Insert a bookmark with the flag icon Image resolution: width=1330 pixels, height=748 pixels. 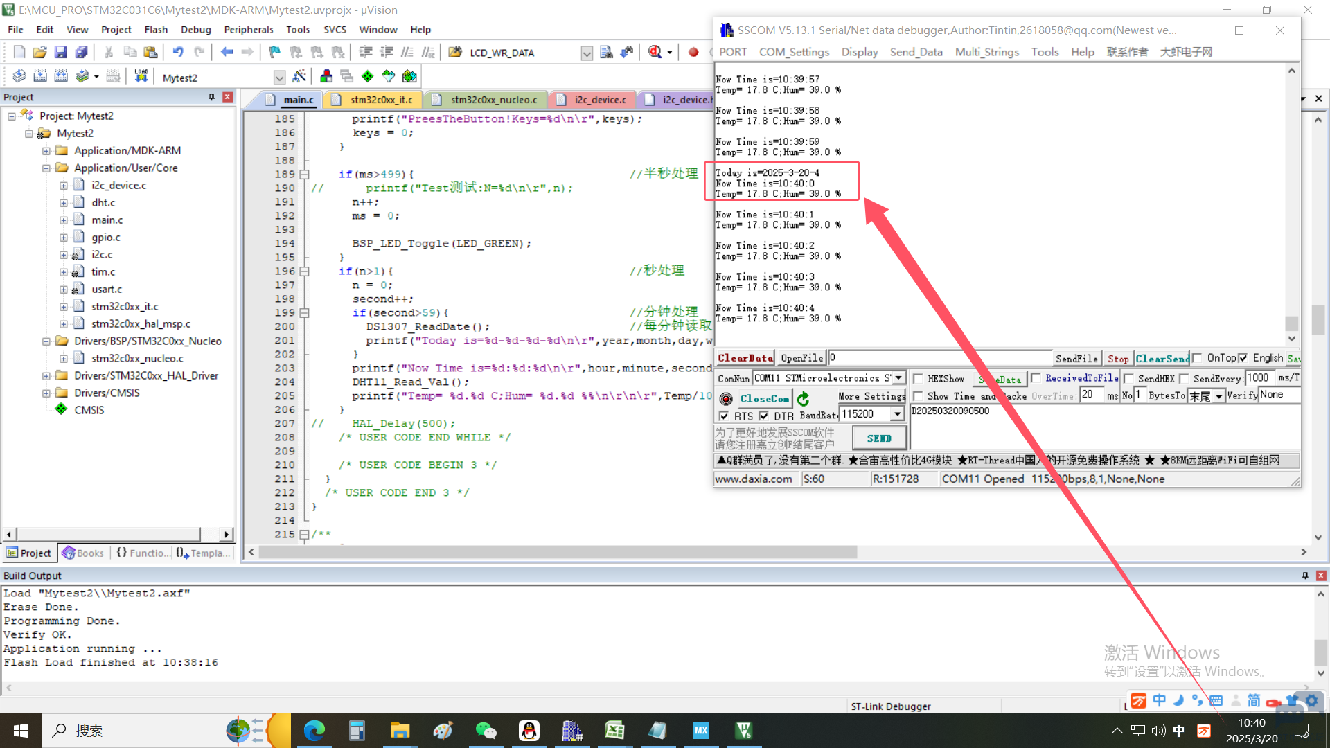coord(275,52)
